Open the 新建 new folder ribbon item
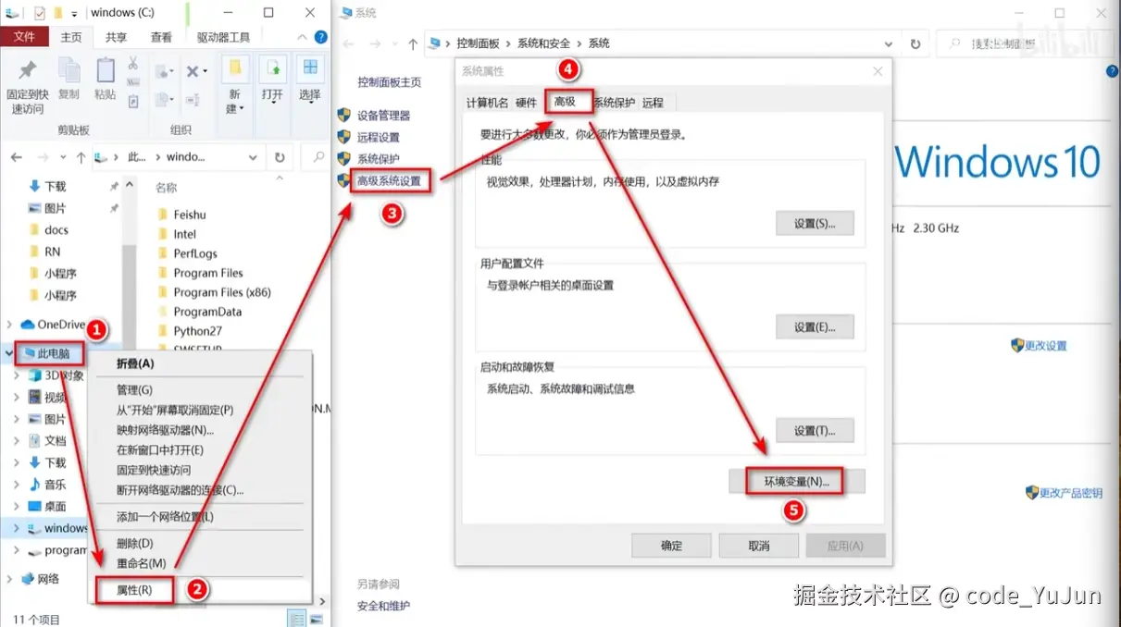This screenshot has width=1121, height=627. [x=235, y=85]
